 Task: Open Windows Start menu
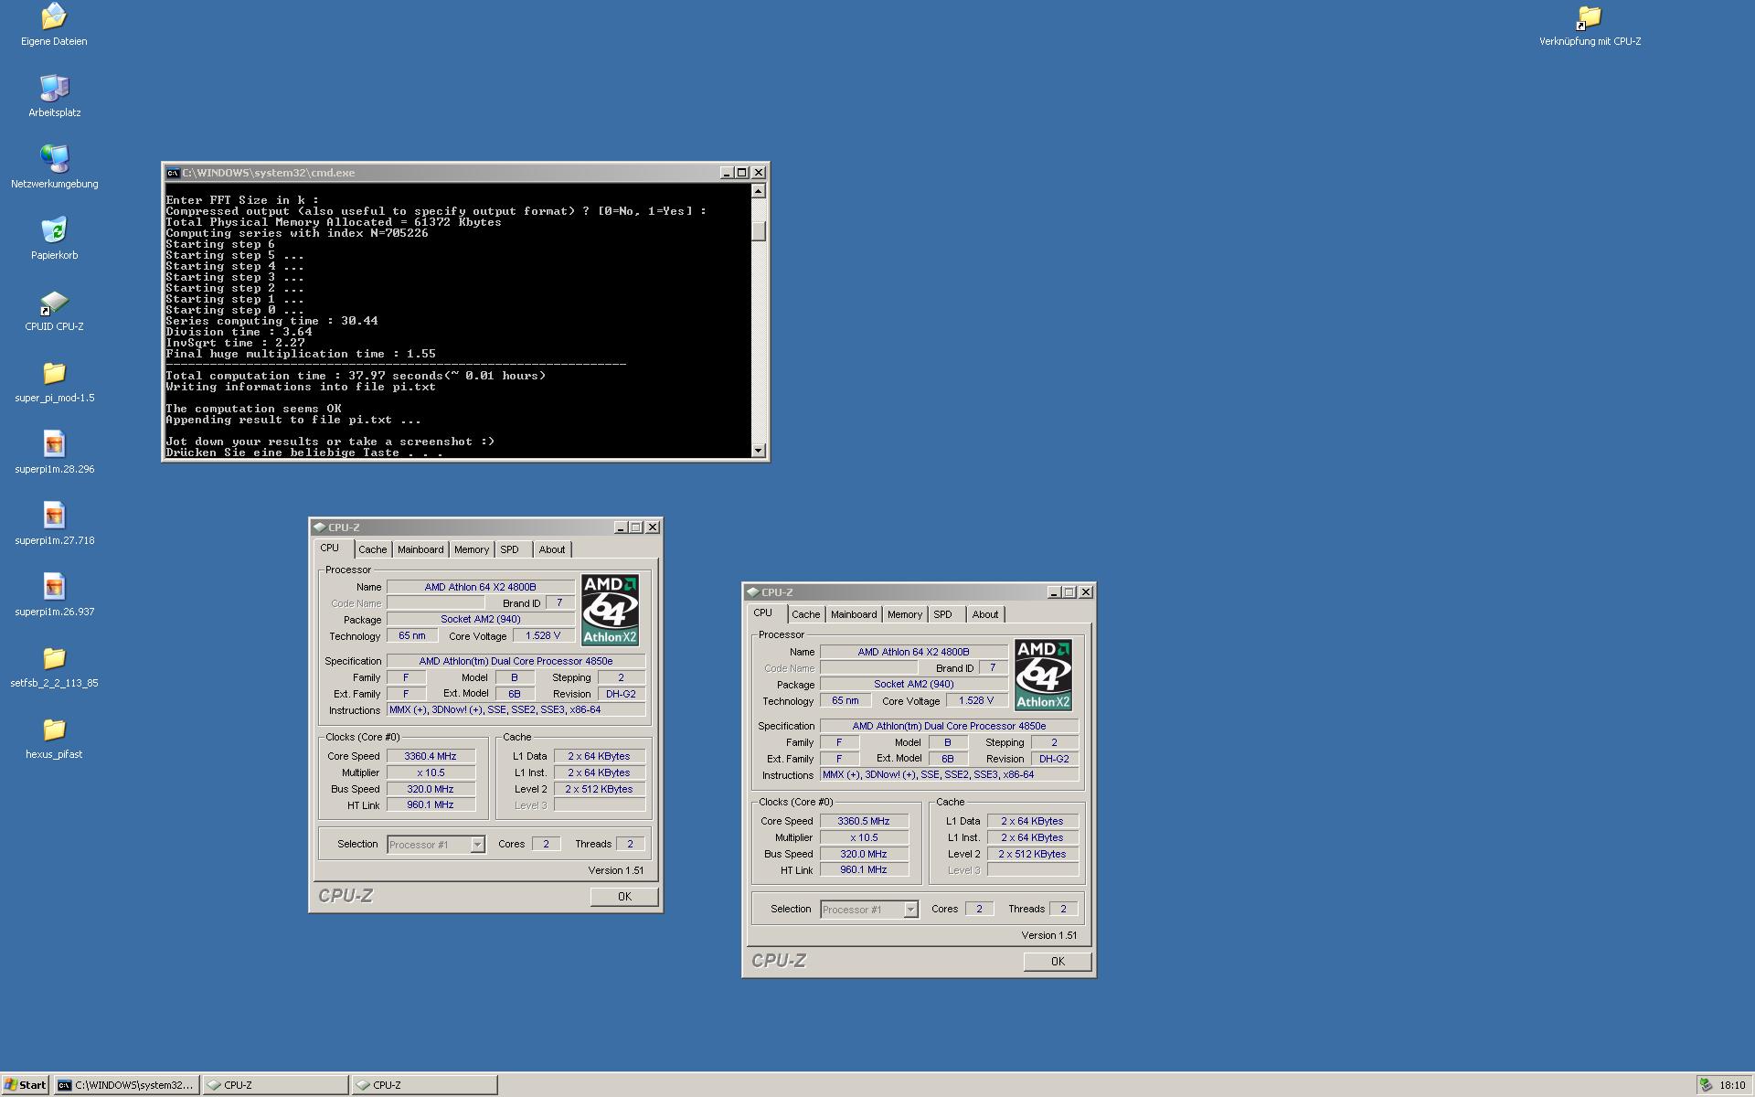[x=26, y=1085]
